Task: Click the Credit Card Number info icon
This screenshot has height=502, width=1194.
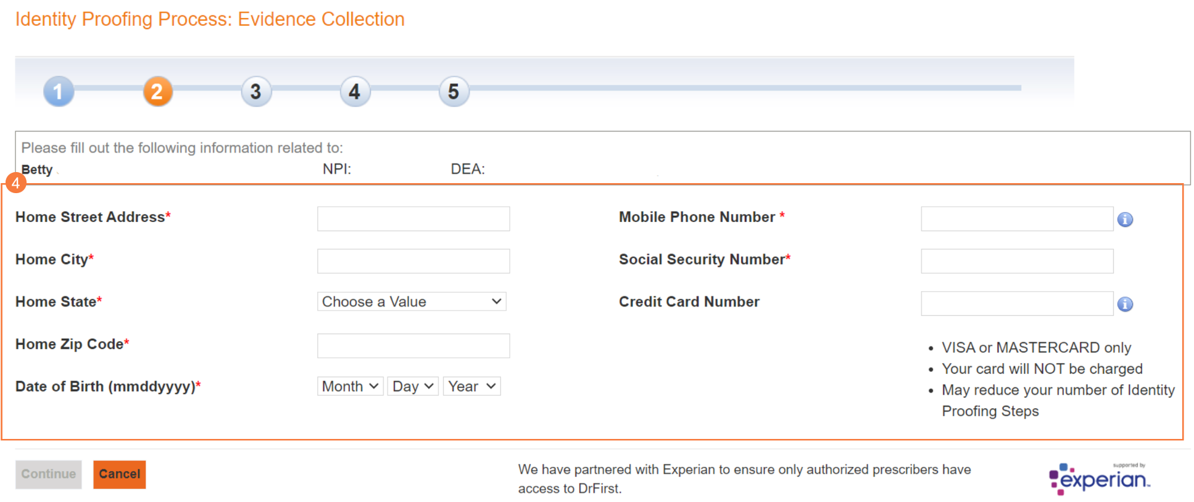Action: pos(1125,304)
